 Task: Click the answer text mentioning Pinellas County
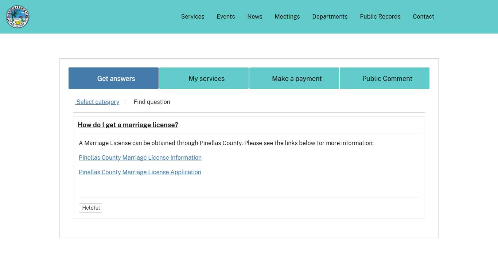coord(226,143)
